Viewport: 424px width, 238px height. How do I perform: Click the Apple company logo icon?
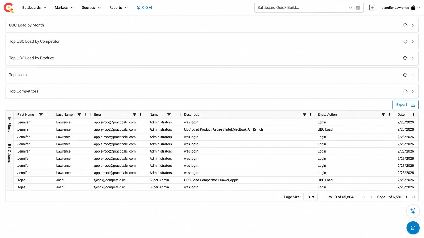(x=413, y=8)
